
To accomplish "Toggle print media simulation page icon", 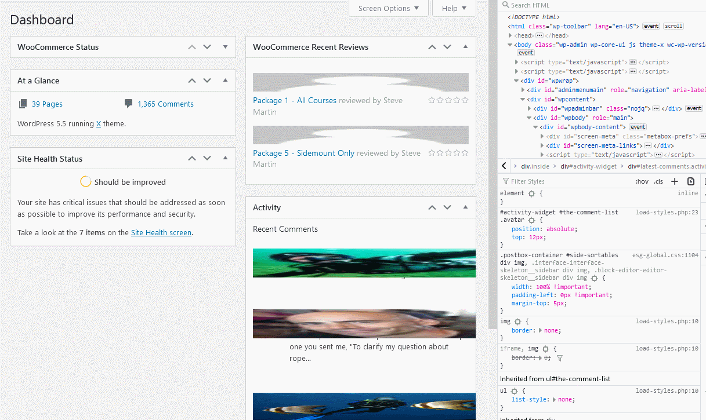I will (691, 181).
